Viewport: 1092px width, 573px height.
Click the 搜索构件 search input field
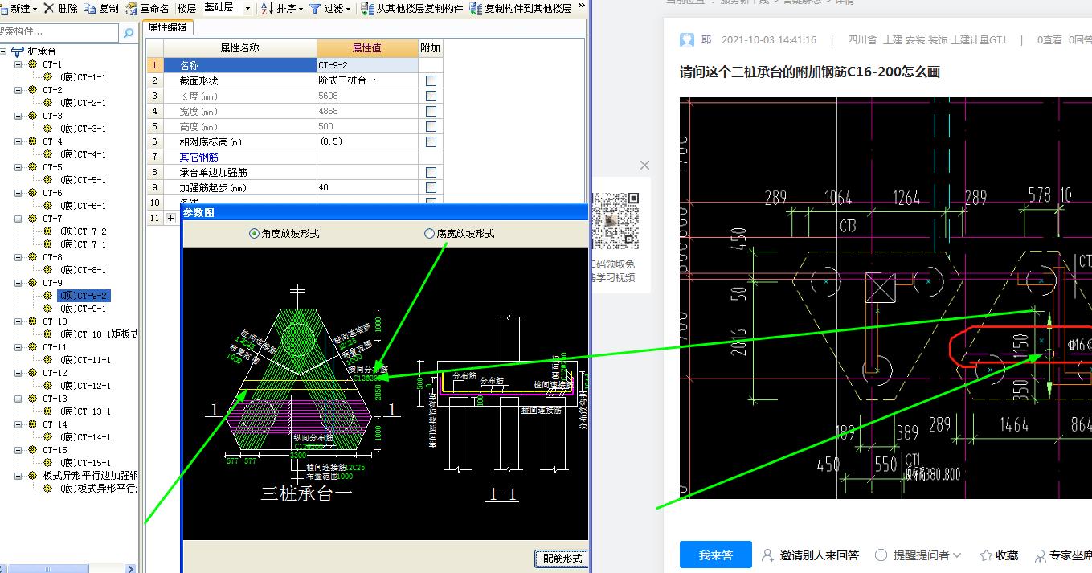coord(59,32)
